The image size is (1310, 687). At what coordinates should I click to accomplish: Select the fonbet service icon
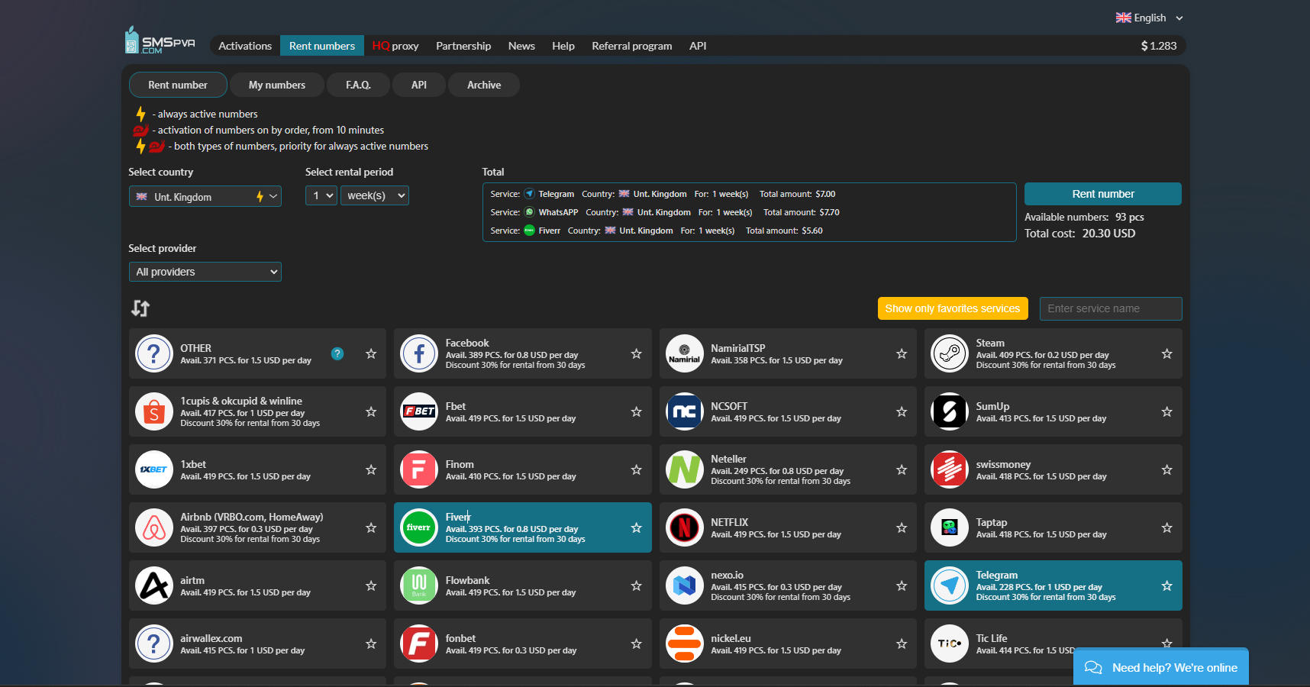(419, 643)
